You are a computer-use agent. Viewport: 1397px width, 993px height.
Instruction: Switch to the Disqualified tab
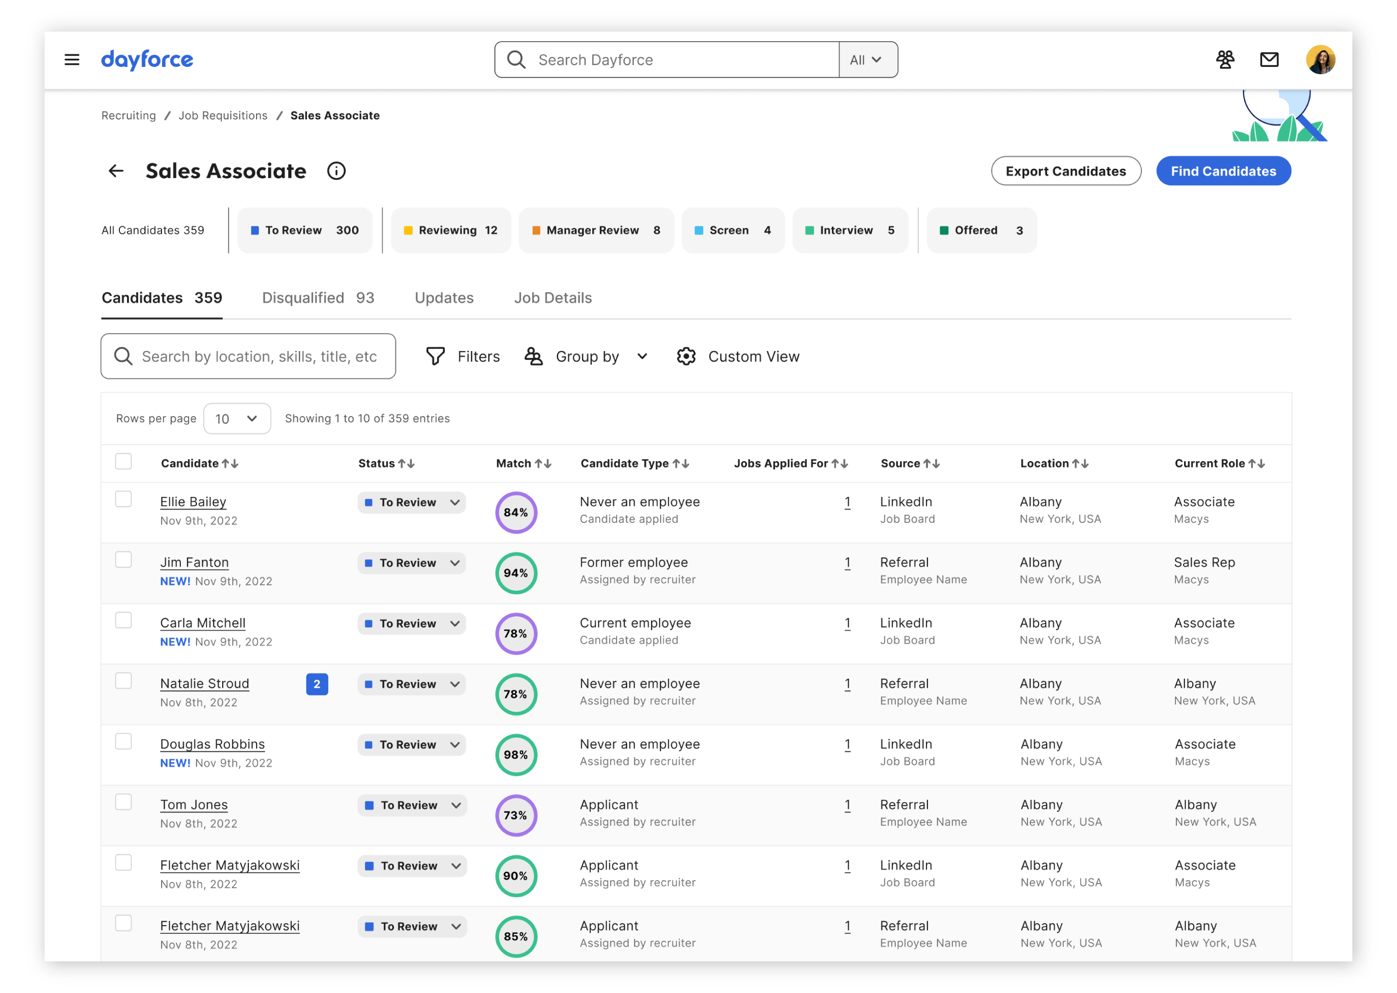(317, 298)
